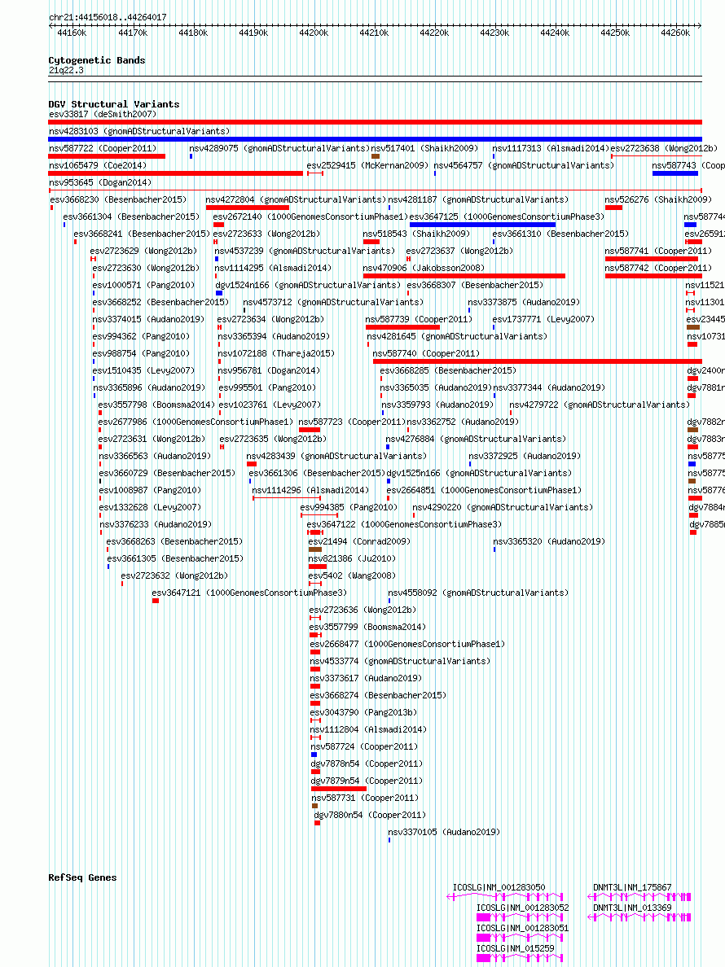725x967 pixels.
Task: Open nsv3370105 (Audano2019) variant
Action: pyautogui.click(x=444, y=832)
